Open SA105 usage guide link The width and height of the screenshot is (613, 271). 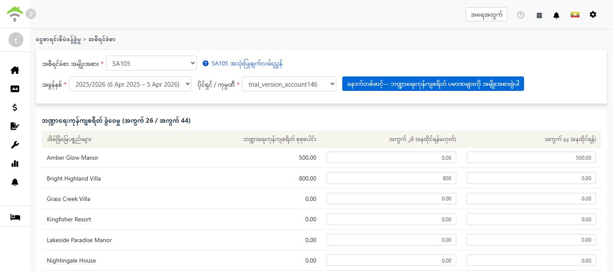(247, 63)
